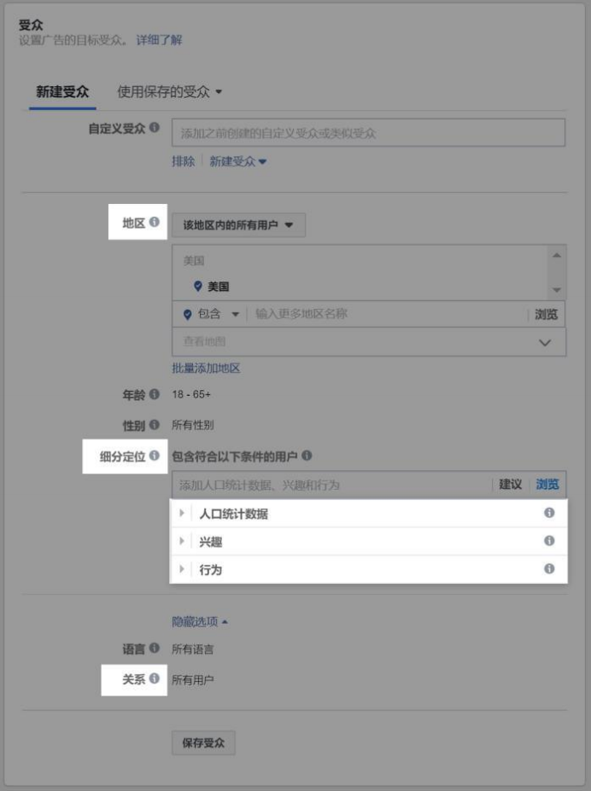
Task: Click info icon next to 自定义受众
Action: point(154,128)
